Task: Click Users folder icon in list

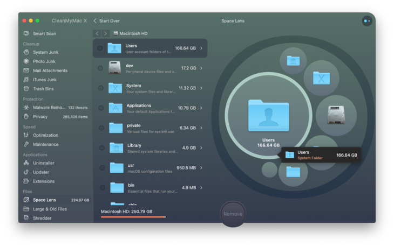Action: click(x=114, y=48)
